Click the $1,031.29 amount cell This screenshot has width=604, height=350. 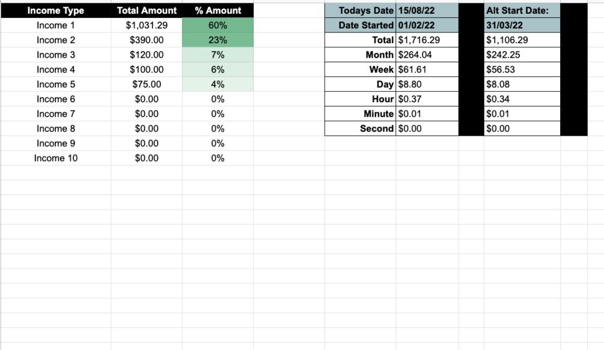[147, 25]
